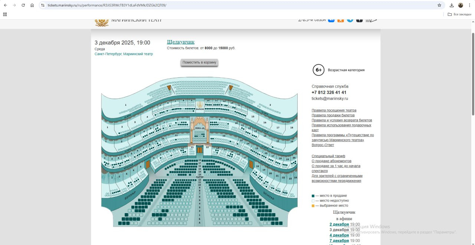Open the 'Вопрос-Ответ' link
This screenshot has width=475, height=245.
(x=322, y=145)
